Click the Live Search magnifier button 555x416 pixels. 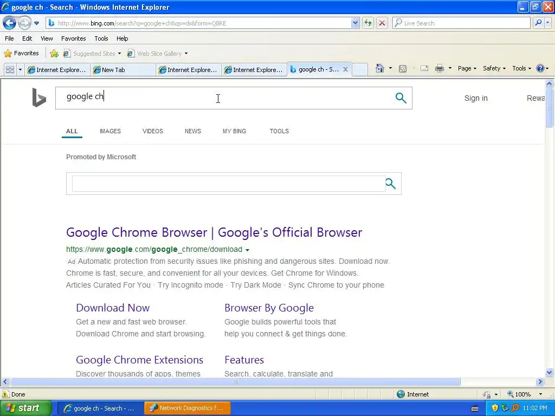tap(538, 23)
